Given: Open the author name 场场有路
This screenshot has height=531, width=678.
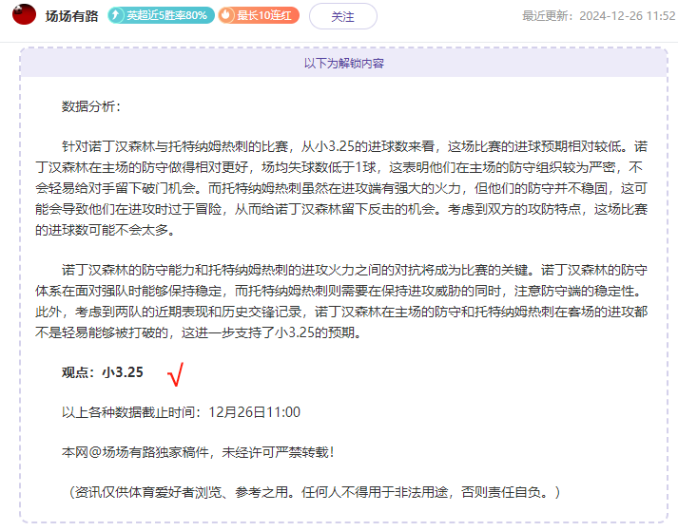Looking at the screenshot, I should point(71,16).
